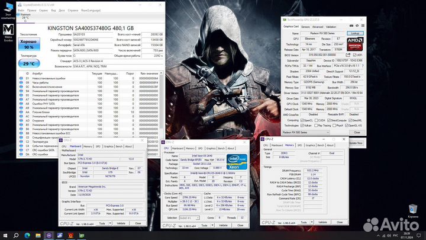The width and height of the screenshot is (426, 240).
Task: Click the Lookup button in GPU-Z
Action: [355, 33]
